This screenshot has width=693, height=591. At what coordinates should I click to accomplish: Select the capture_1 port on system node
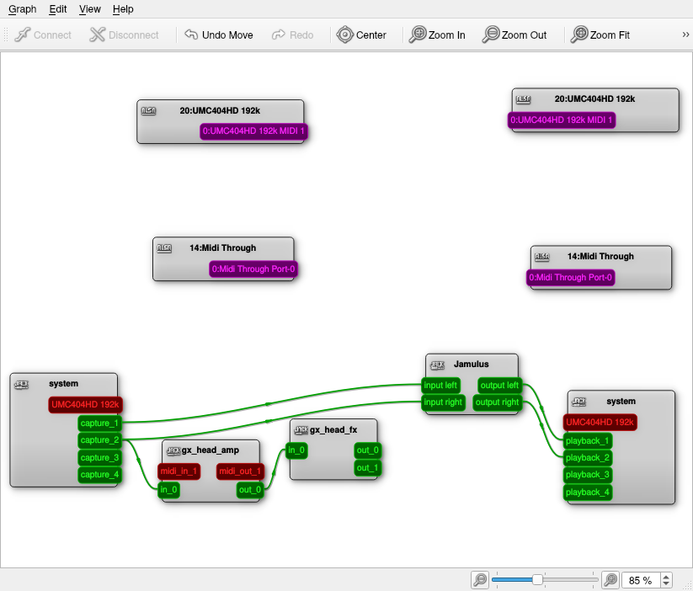[98, 423]
